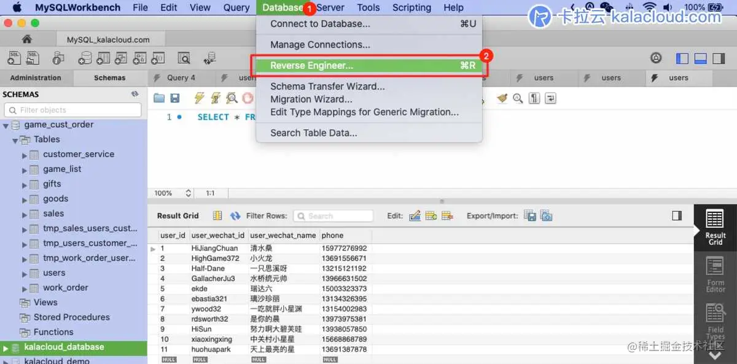737x364 pixels.
Task: Switch to the Administration tab
Action: pyautogui.click(x=36, y=78)
